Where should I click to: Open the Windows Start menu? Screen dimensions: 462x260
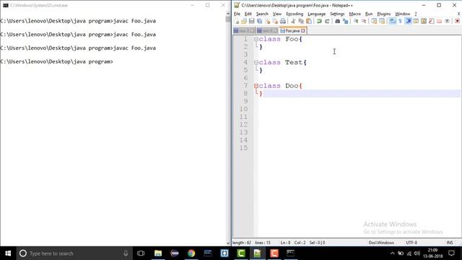click(8, 253)
